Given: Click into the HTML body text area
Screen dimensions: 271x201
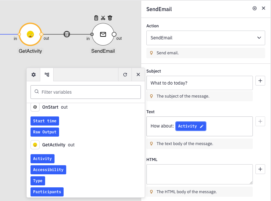Looking at the screenshot, I should coord(199,174).
